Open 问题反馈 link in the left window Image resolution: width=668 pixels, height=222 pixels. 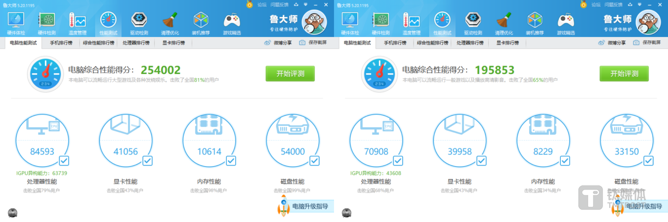pos(279,5)
